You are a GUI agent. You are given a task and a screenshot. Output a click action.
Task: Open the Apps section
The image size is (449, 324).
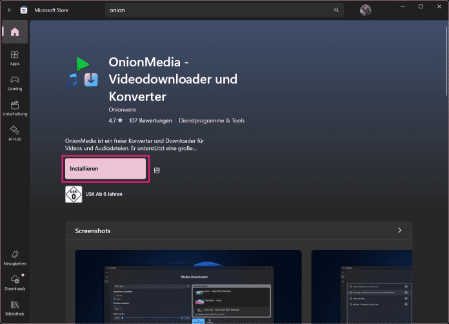pos(14,58)
